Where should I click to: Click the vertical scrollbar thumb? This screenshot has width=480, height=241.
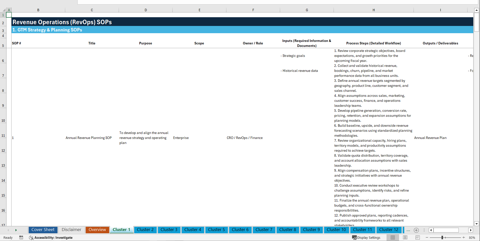477,22
